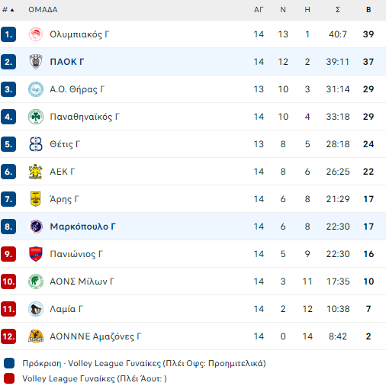The image size is (386, 386).
Task: Open the Μαρκόπουλο Γ team link
Action: 82,227
